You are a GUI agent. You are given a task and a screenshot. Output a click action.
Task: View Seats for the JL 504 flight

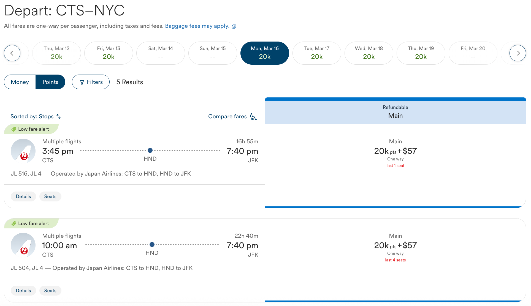click(50, 291)
